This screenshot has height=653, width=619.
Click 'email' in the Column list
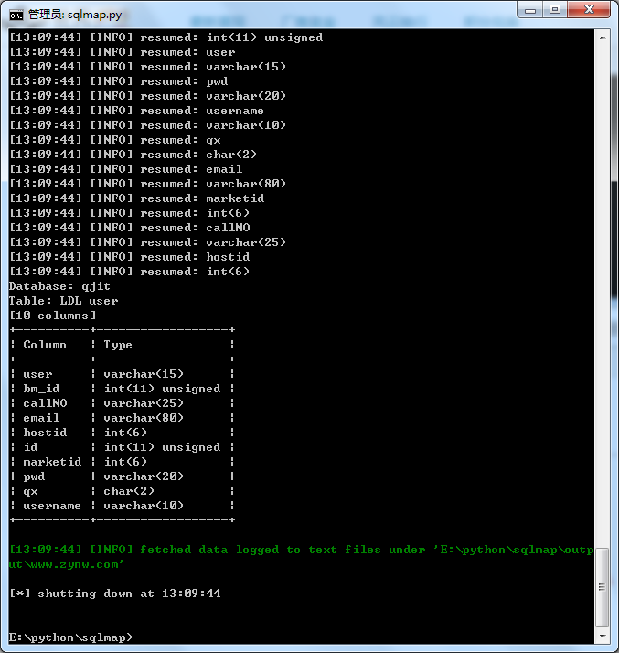tap(41, 418)
